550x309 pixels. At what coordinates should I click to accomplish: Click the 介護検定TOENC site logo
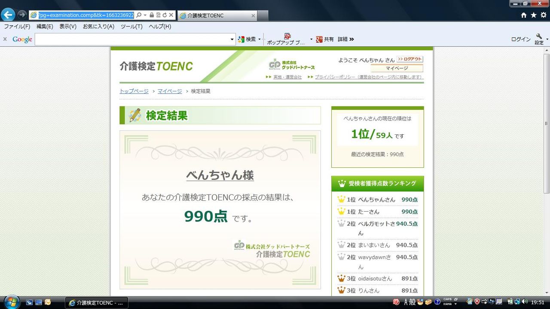(156, 66)
